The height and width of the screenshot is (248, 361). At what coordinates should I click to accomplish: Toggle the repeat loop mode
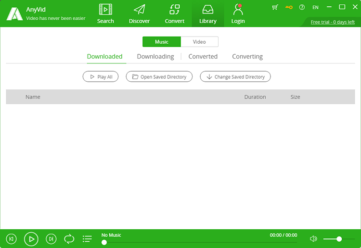[69, 239]
